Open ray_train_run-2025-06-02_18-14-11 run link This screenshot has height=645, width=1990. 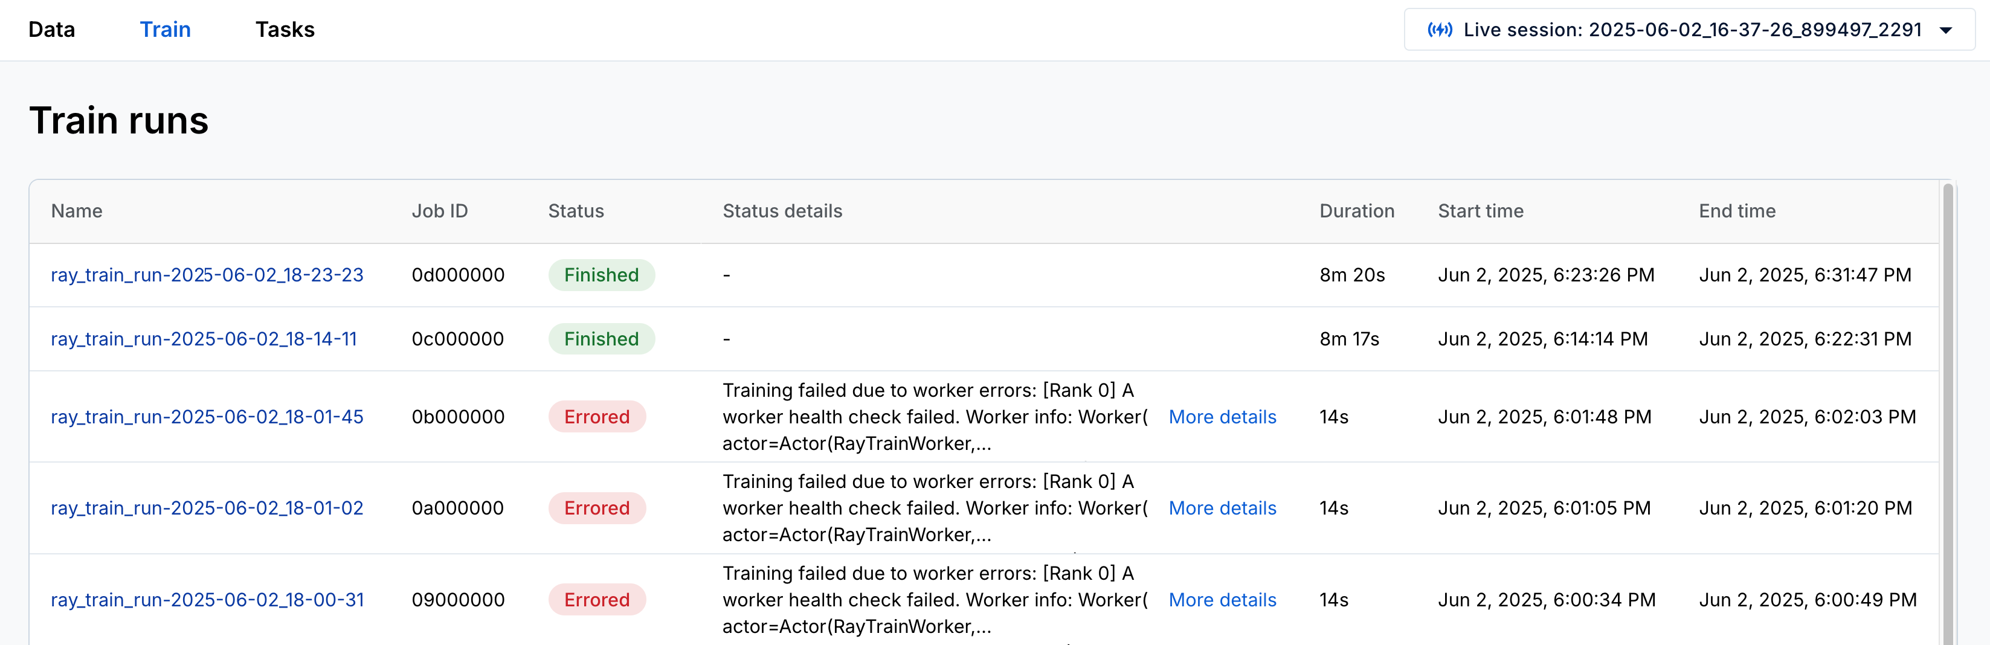point(204,339)
